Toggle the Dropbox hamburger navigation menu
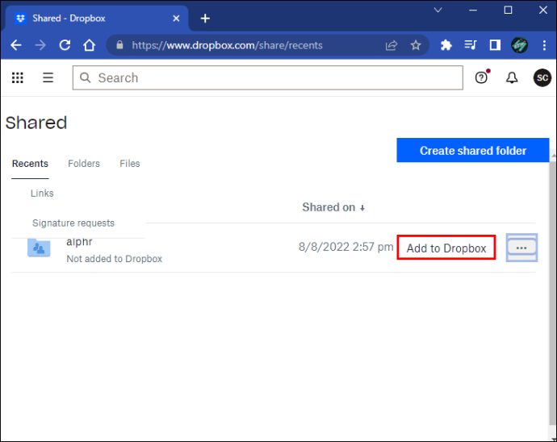Image resolution: width=557 pixels, height=442 pixels. [48, 77]
